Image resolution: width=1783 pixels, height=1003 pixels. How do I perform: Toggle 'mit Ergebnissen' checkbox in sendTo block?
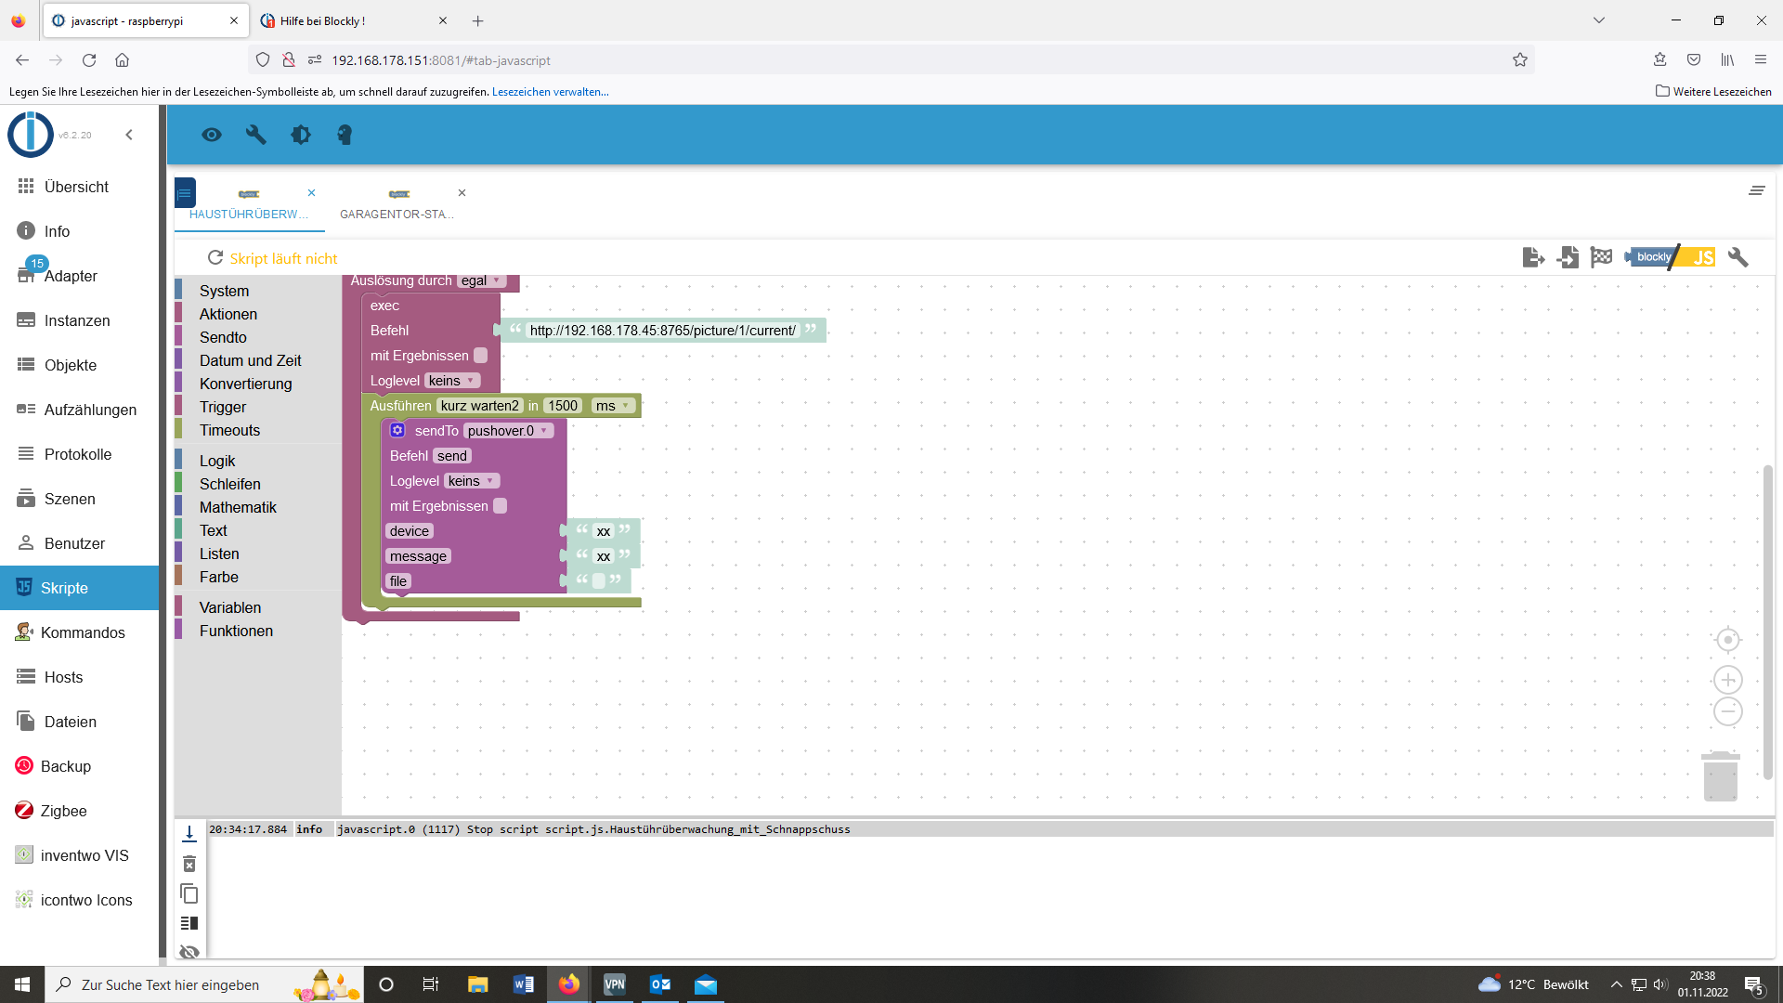coord(500,506)
